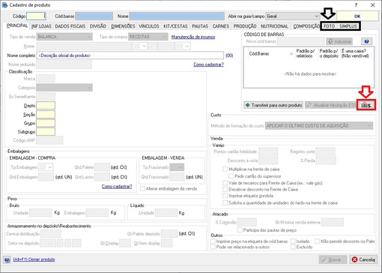This screenshot has height=273, width=382.
Task: Click the OK button
Action: (x=357, y=16)
